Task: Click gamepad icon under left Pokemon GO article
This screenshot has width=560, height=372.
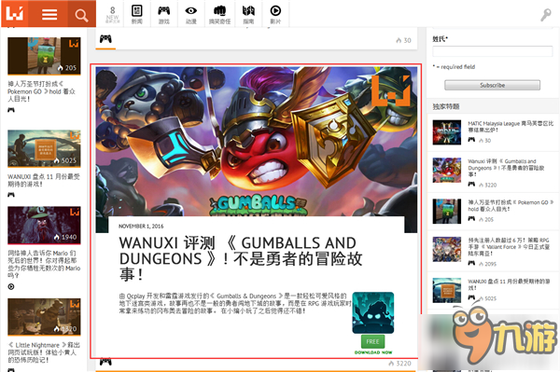Action: tap(11, 110)
